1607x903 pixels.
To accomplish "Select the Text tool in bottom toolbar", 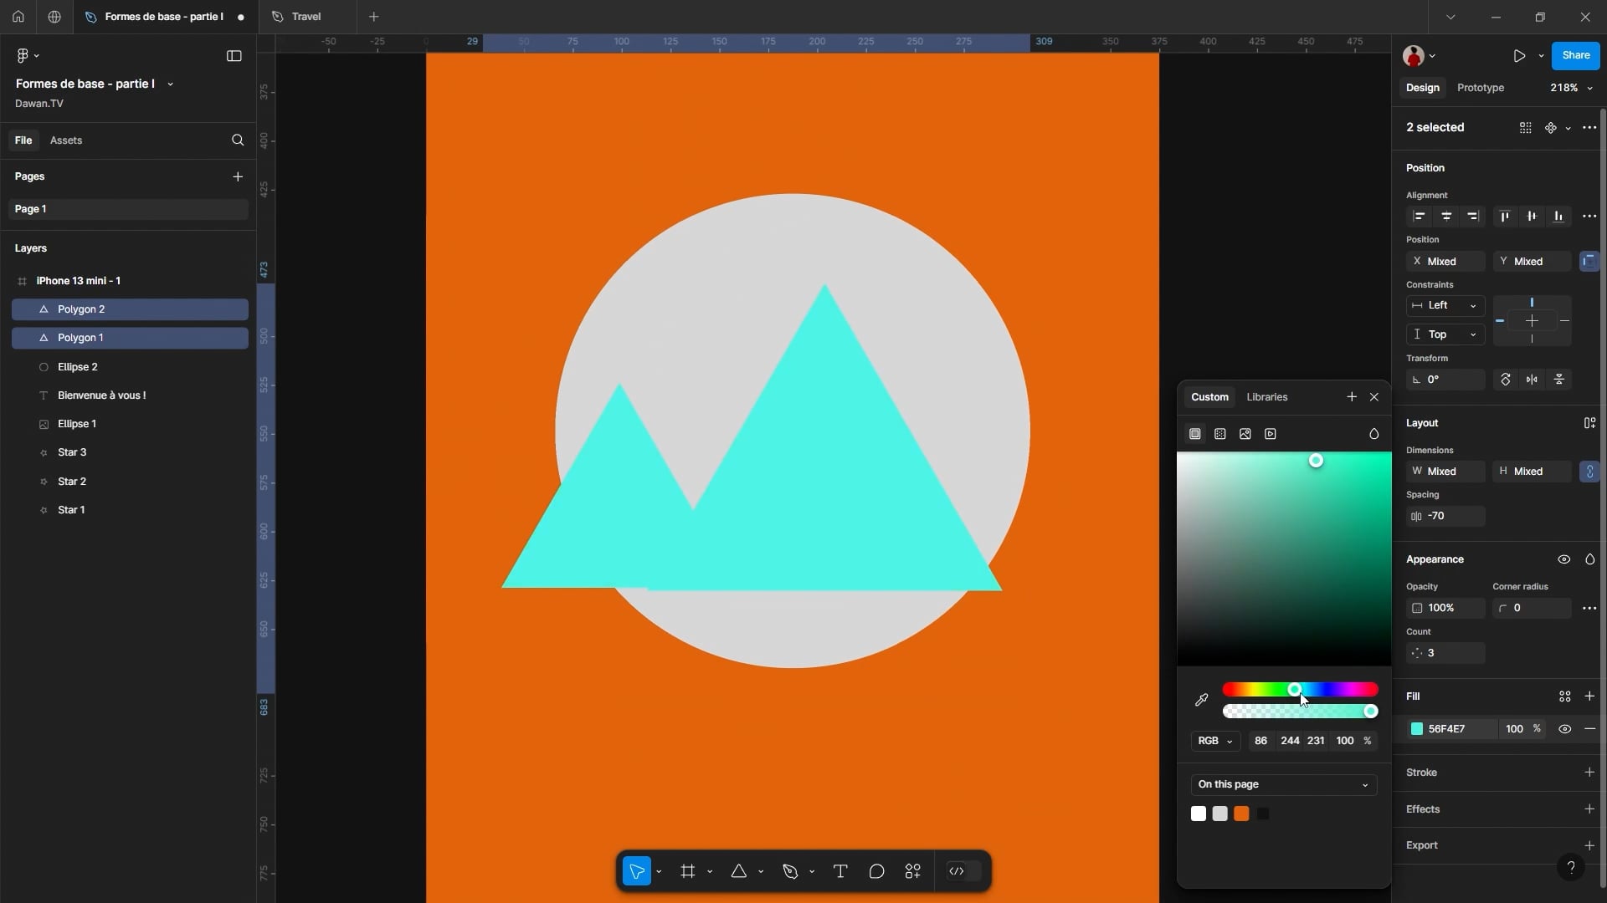I will click(x=840, y=871).
